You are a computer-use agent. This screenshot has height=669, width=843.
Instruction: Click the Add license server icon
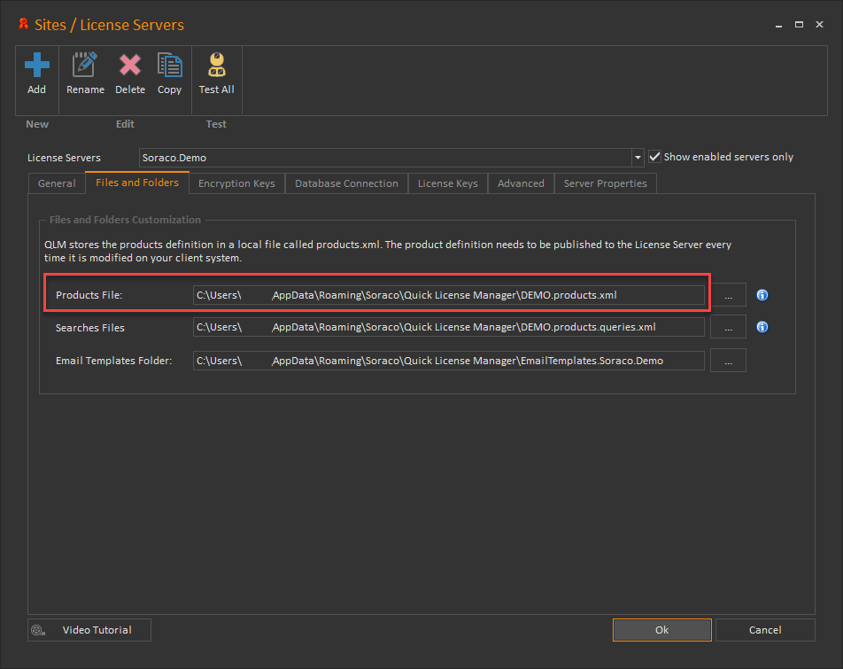(36, 66)
